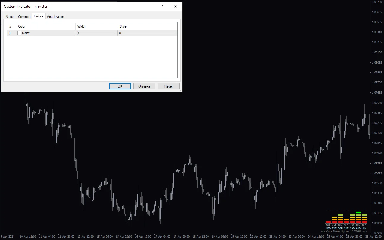
Task: Open the Common tab
Action: pos(24,17)
